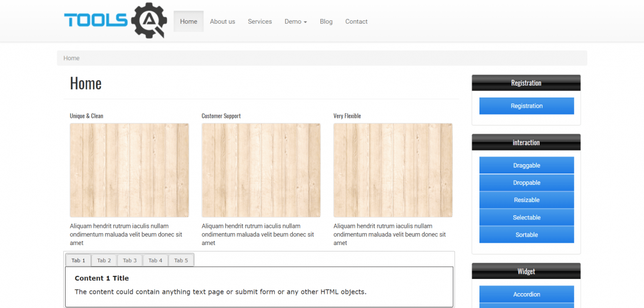Click the Home breadcrumb link

tap(72, 58)
